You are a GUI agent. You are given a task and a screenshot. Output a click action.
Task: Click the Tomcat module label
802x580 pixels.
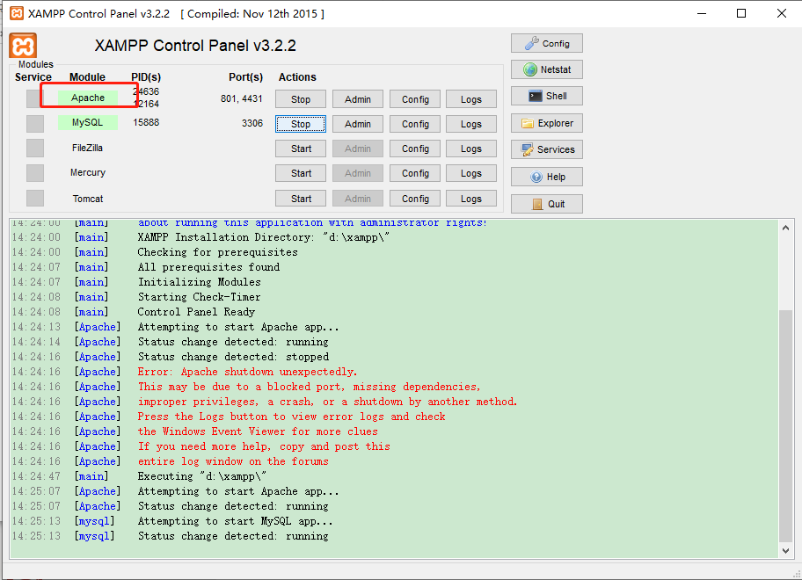coord(87,199)
